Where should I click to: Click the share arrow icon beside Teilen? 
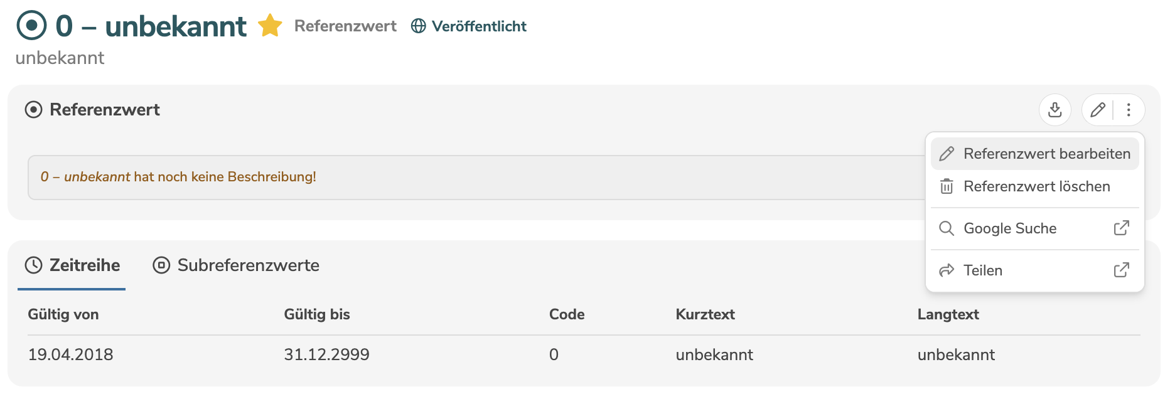click(x=947, y=270)
